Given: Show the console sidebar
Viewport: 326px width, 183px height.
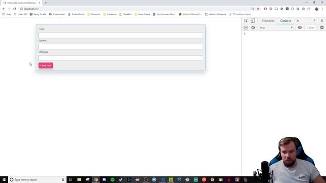Looking at the screenshot, I should (246, 27).
